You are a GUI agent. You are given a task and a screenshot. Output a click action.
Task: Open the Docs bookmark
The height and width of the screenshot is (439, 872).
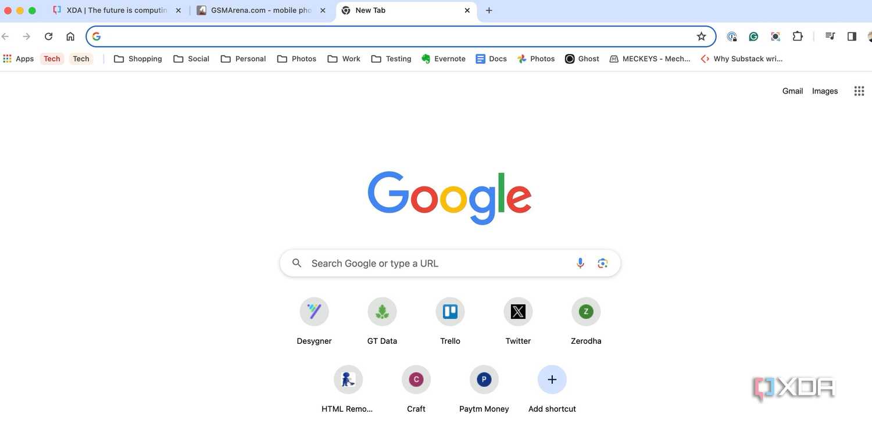(x=491, y=59)
